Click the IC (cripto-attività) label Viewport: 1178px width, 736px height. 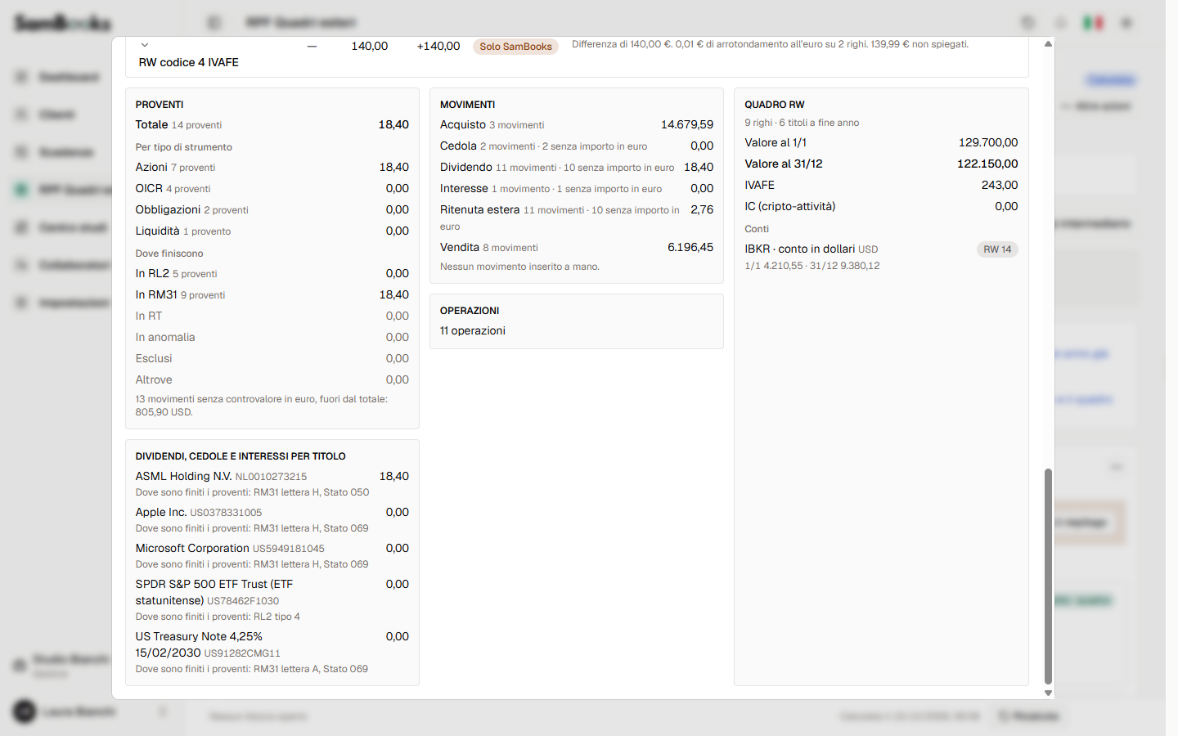point(790,207)
